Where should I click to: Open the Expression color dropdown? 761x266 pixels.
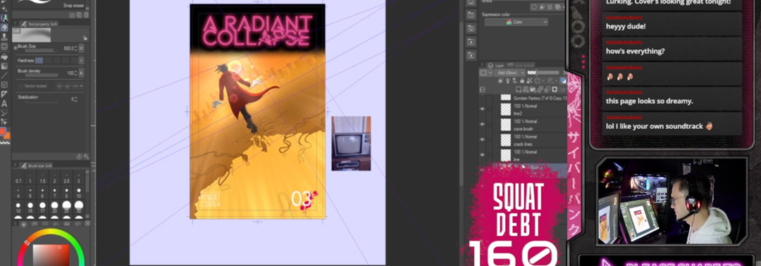tap(516, 23)
